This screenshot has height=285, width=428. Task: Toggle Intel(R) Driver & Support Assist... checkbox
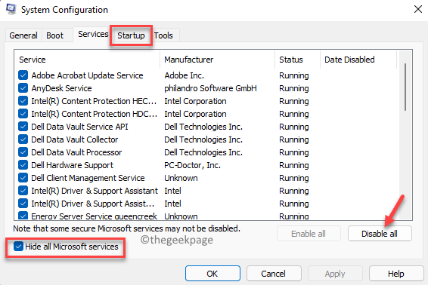(x=23, y=203)
